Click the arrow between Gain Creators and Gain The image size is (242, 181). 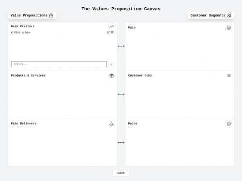[121, 46]
